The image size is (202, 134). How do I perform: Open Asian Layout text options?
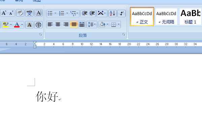tap(102, 13)
